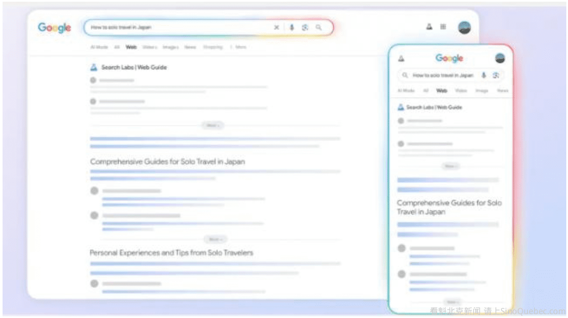The image size is (568, 318).
Task: Select the News tab on desktop
Action: tap(190, 47)
